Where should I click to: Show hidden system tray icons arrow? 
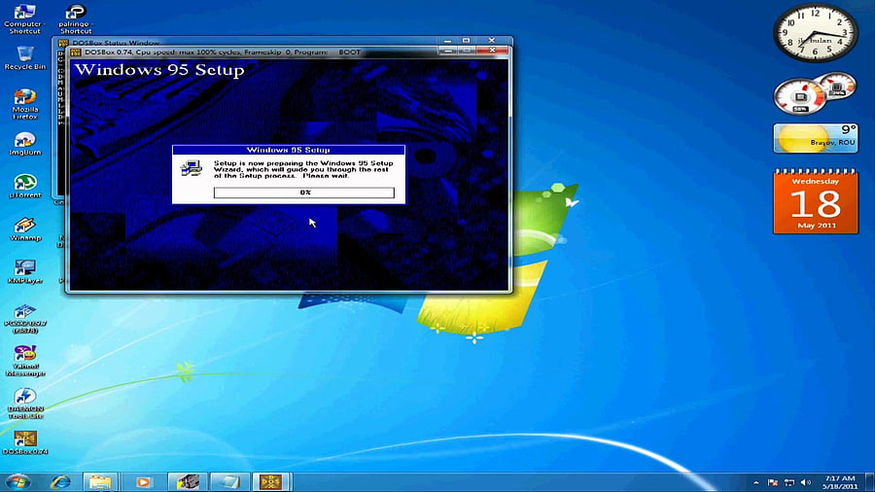pos(756,482)
